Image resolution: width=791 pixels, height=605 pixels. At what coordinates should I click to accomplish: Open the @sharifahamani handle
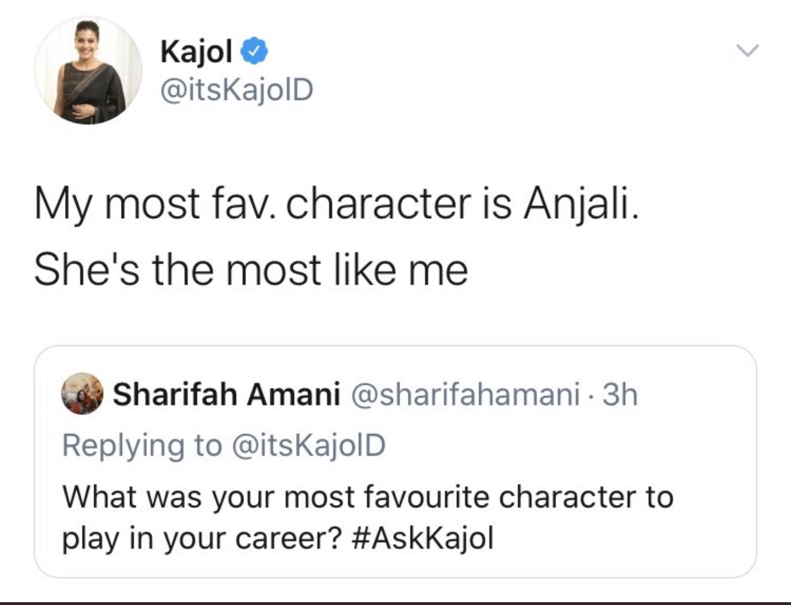click(x=464, y=394)
